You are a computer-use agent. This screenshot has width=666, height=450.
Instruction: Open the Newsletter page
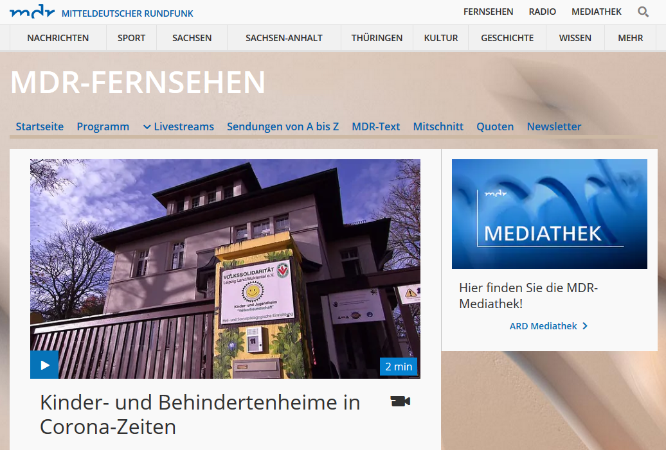click(553, 126)
